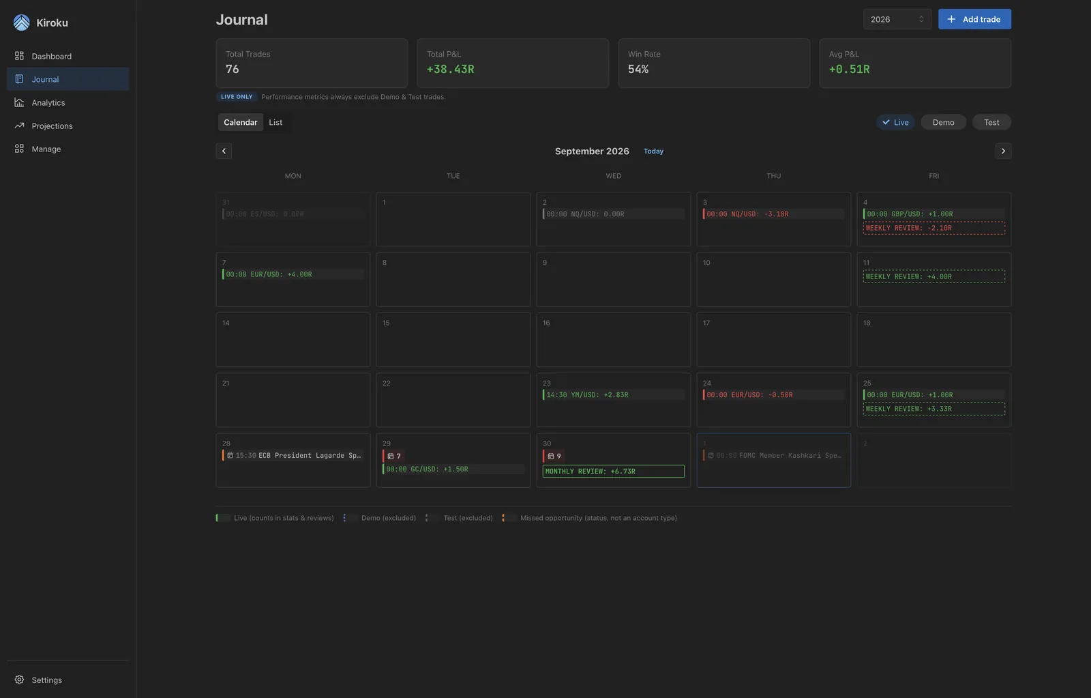Open the YM/USD +2.83R trade
1091x698 pixels.
pyautogui.click(x=614, y=395)
